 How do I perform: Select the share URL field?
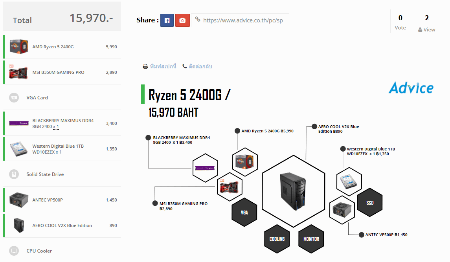tap(240, 20)
